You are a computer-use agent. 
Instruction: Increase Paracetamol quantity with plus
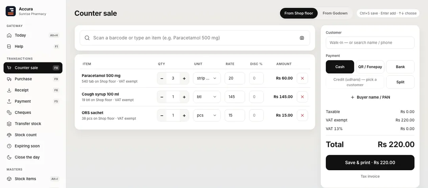coord(184,78)
